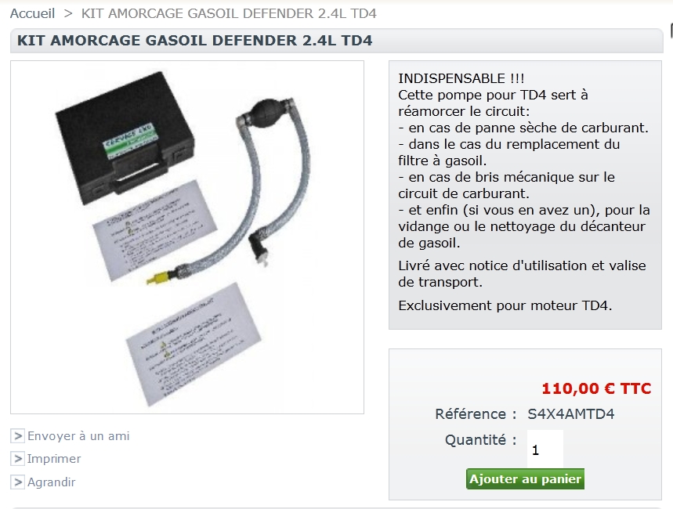Click the arrow icon beside Envoyer à un ami
The height and width of the screenshot is (509, 673).
point(17,436)
